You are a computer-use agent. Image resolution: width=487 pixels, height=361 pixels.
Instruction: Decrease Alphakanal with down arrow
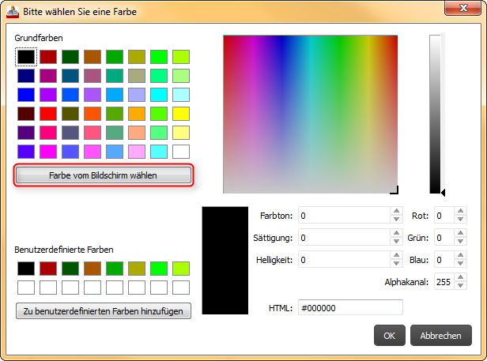pyautogui.click(x=461, y=286)
